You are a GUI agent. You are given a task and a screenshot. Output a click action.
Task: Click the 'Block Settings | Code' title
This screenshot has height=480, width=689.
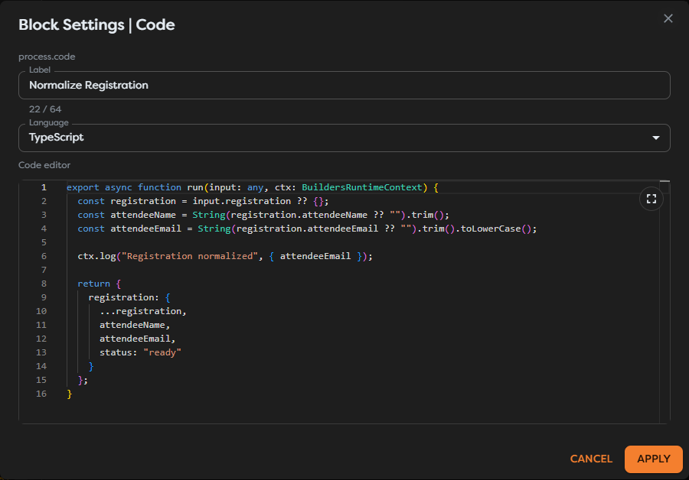click(96, 25)
